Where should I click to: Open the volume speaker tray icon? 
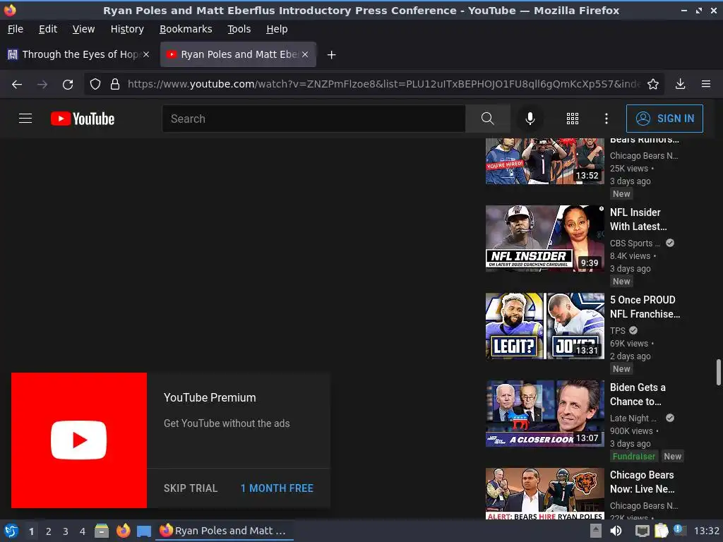[616, 531]
